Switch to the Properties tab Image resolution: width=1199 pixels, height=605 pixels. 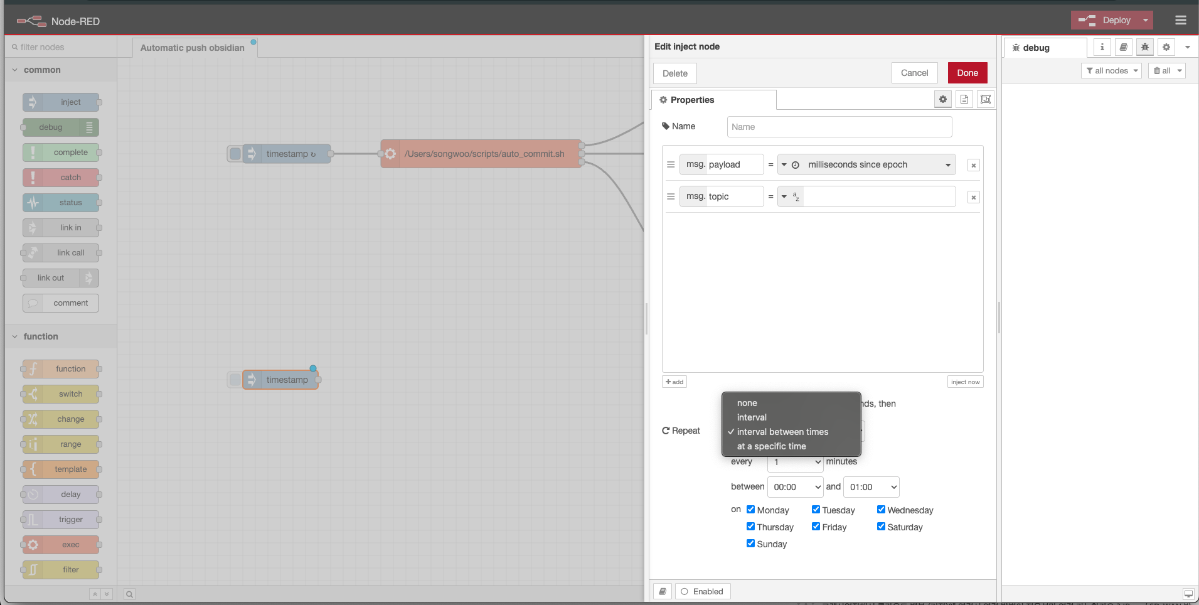(713, 100)
